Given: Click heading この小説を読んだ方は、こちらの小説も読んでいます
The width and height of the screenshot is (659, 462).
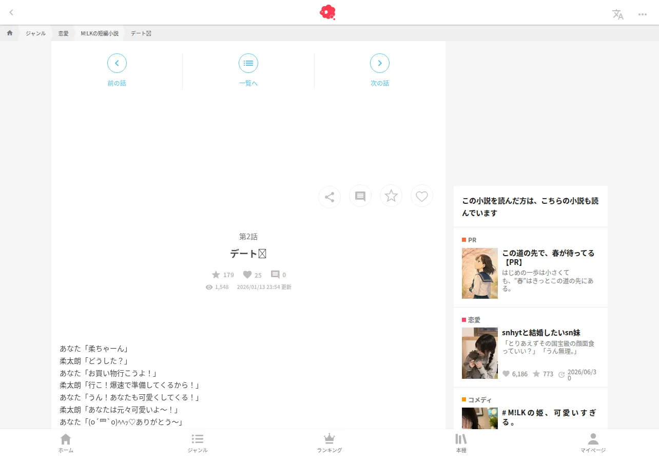Looking at the screenshot, I should click(531, 207).
